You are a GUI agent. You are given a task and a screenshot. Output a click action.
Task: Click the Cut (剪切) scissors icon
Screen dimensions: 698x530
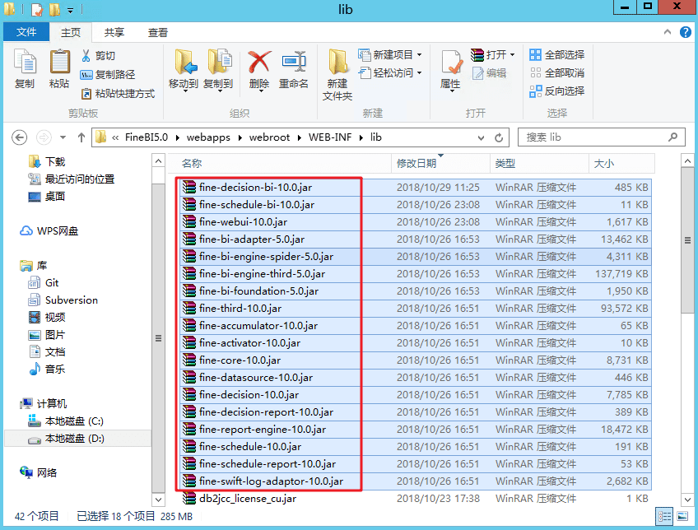click(86, 56)
